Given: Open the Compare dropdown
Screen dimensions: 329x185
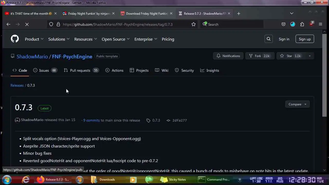Looking at the screenshot, I should coord(297,104).
